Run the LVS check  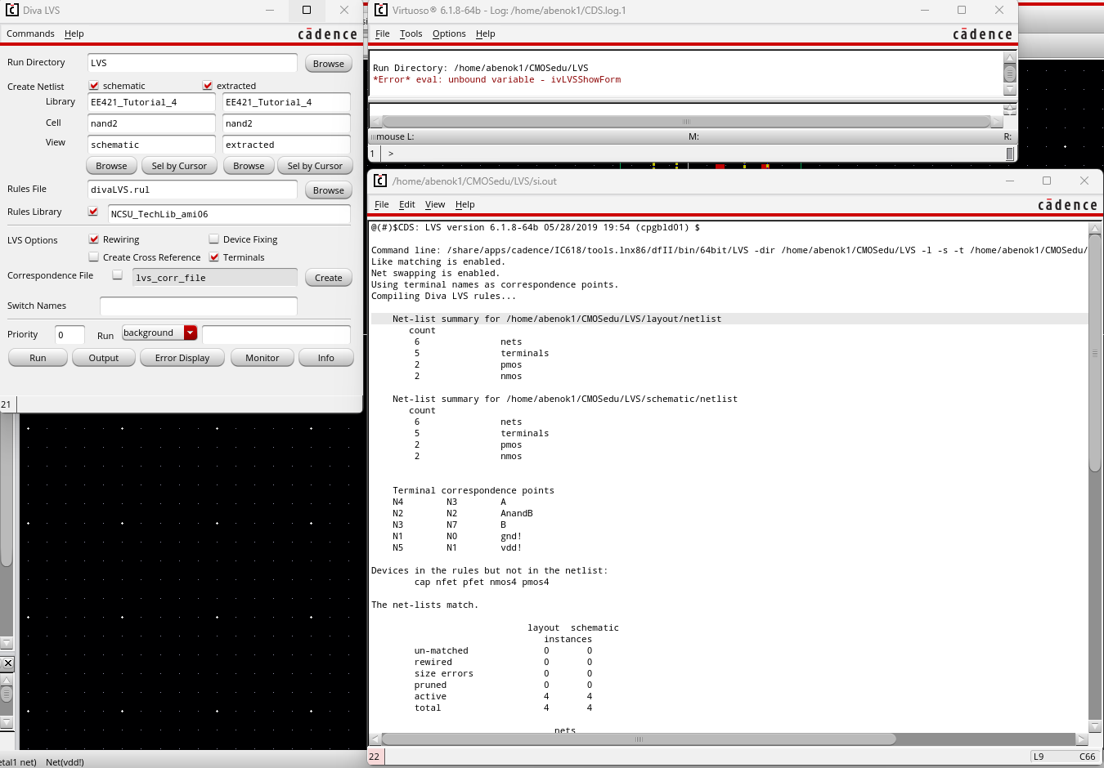tap(38, 358)
